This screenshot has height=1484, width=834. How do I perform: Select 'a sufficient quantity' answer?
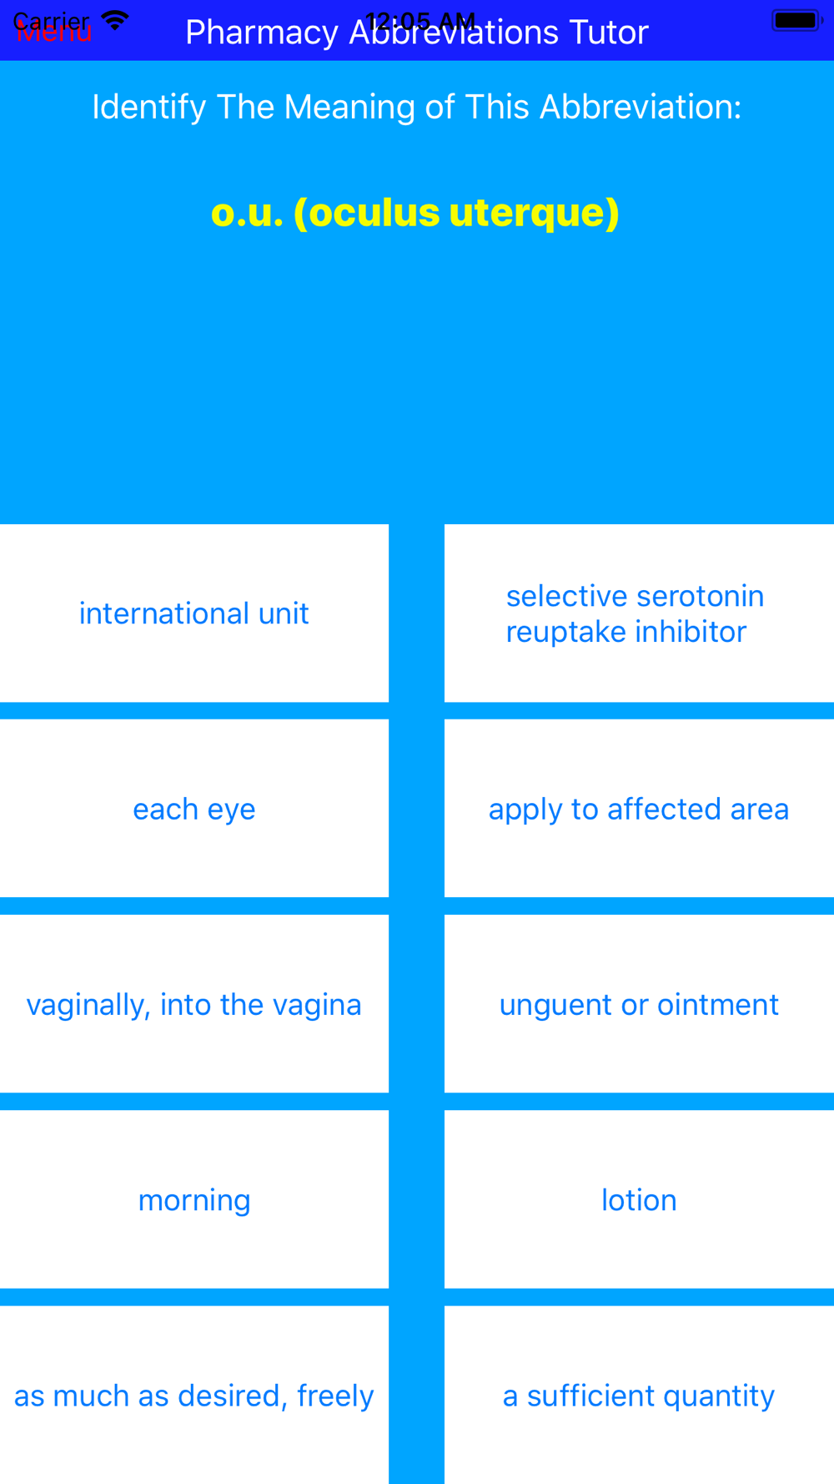639,1395
